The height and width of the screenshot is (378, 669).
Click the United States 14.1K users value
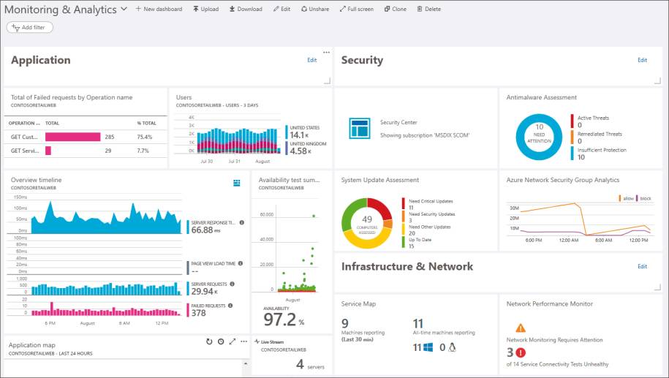coord(299,135)
